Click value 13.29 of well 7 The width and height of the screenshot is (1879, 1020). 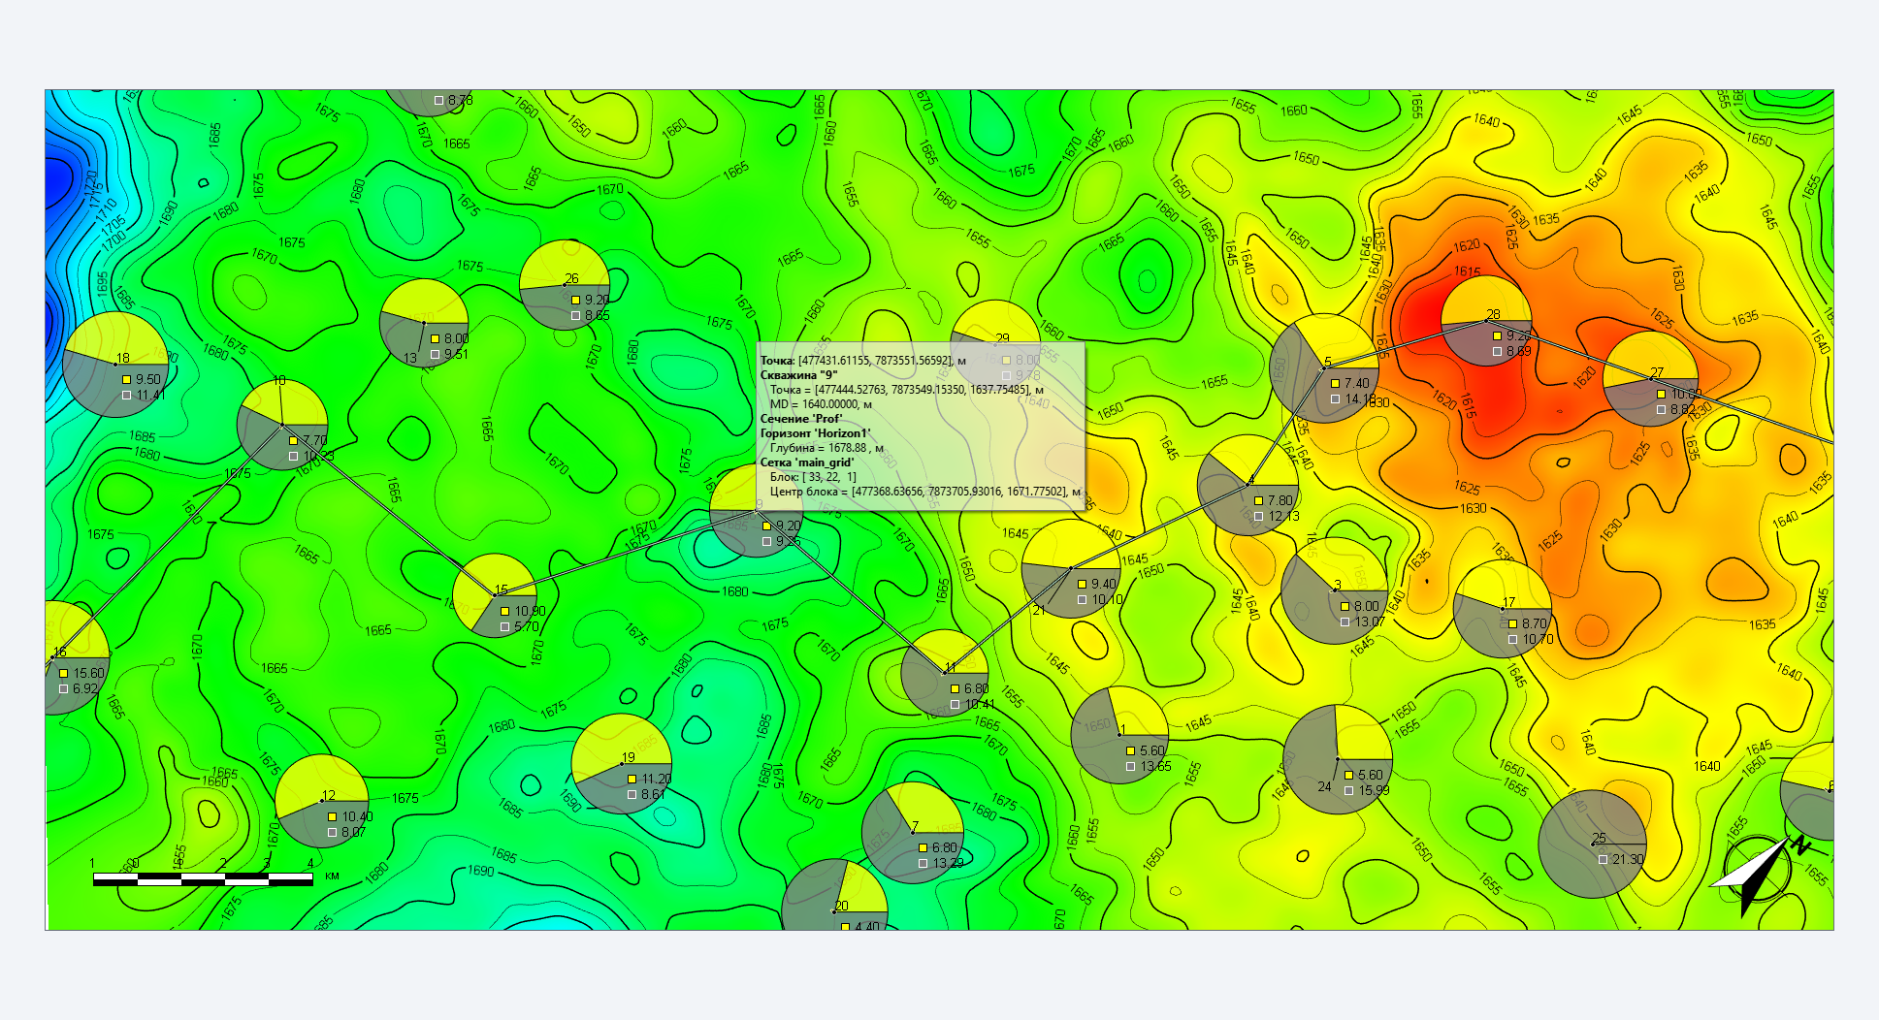(948, 863)
